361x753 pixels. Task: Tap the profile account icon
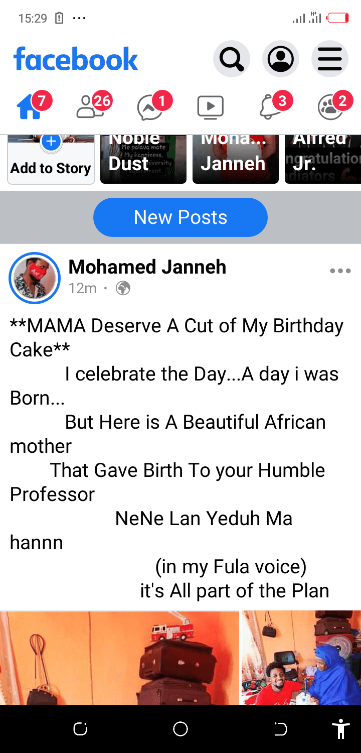[280, 59]
